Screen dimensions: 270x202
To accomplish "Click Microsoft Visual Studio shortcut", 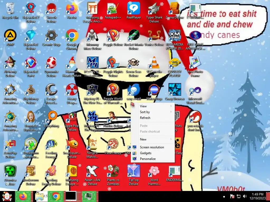I will coord(195,90).
